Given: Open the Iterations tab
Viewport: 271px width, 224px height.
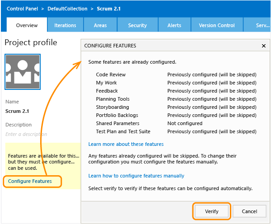Looking at the screenshot, I should (65, 25).
